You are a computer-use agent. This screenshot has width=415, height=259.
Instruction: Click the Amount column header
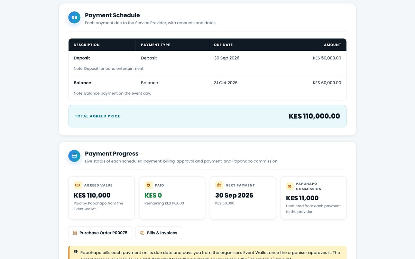pyautogui.click(x=332, y=45)
